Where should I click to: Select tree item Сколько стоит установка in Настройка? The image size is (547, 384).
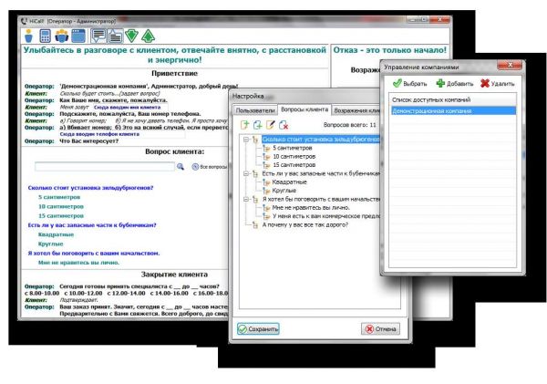click(321, 140)
